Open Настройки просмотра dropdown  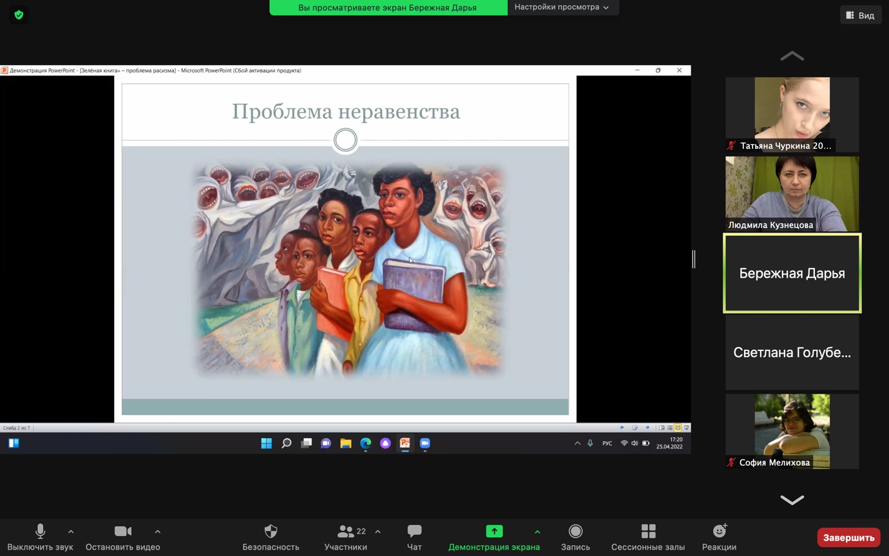[x=562, y=7]
